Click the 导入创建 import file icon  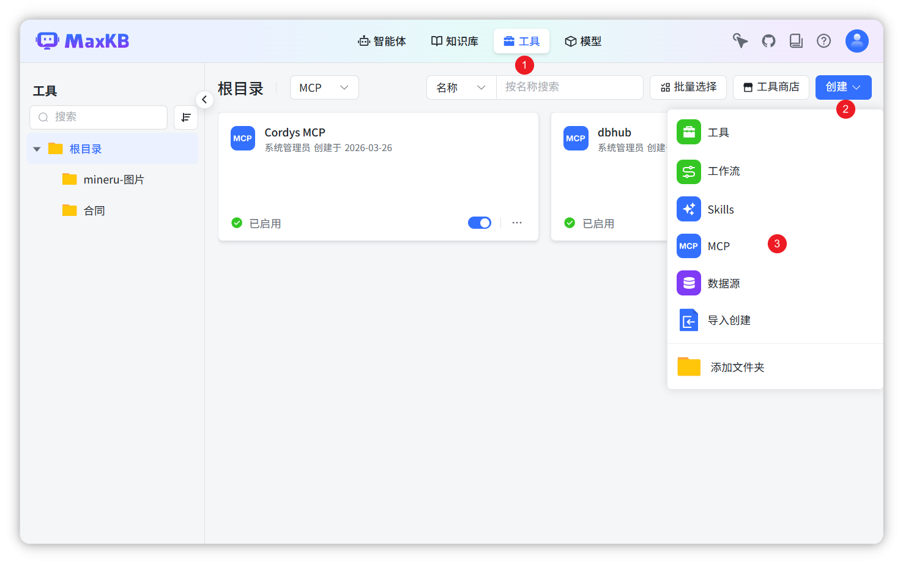[689, 320]
